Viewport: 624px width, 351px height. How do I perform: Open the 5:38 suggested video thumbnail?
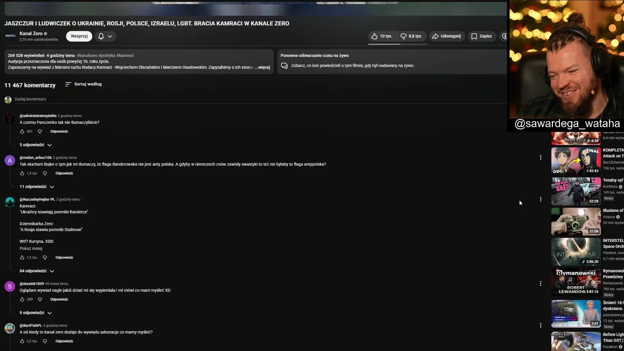576,138
